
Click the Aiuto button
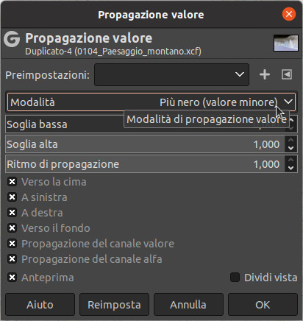(40, 305)
